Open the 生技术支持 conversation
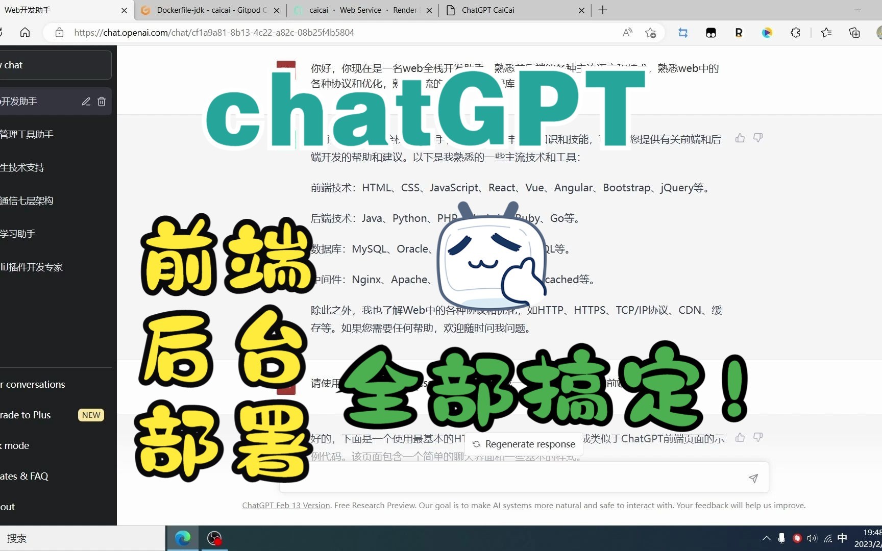The height and width of the screenshot is (551, 882). 55,167
